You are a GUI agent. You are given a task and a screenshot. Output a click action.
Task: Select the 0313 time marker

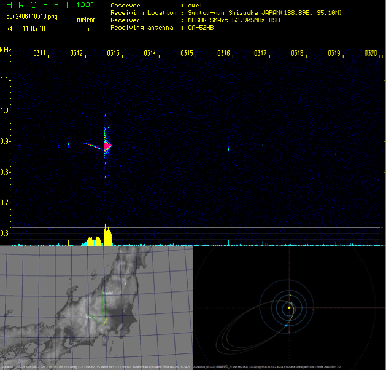(113, 53)
